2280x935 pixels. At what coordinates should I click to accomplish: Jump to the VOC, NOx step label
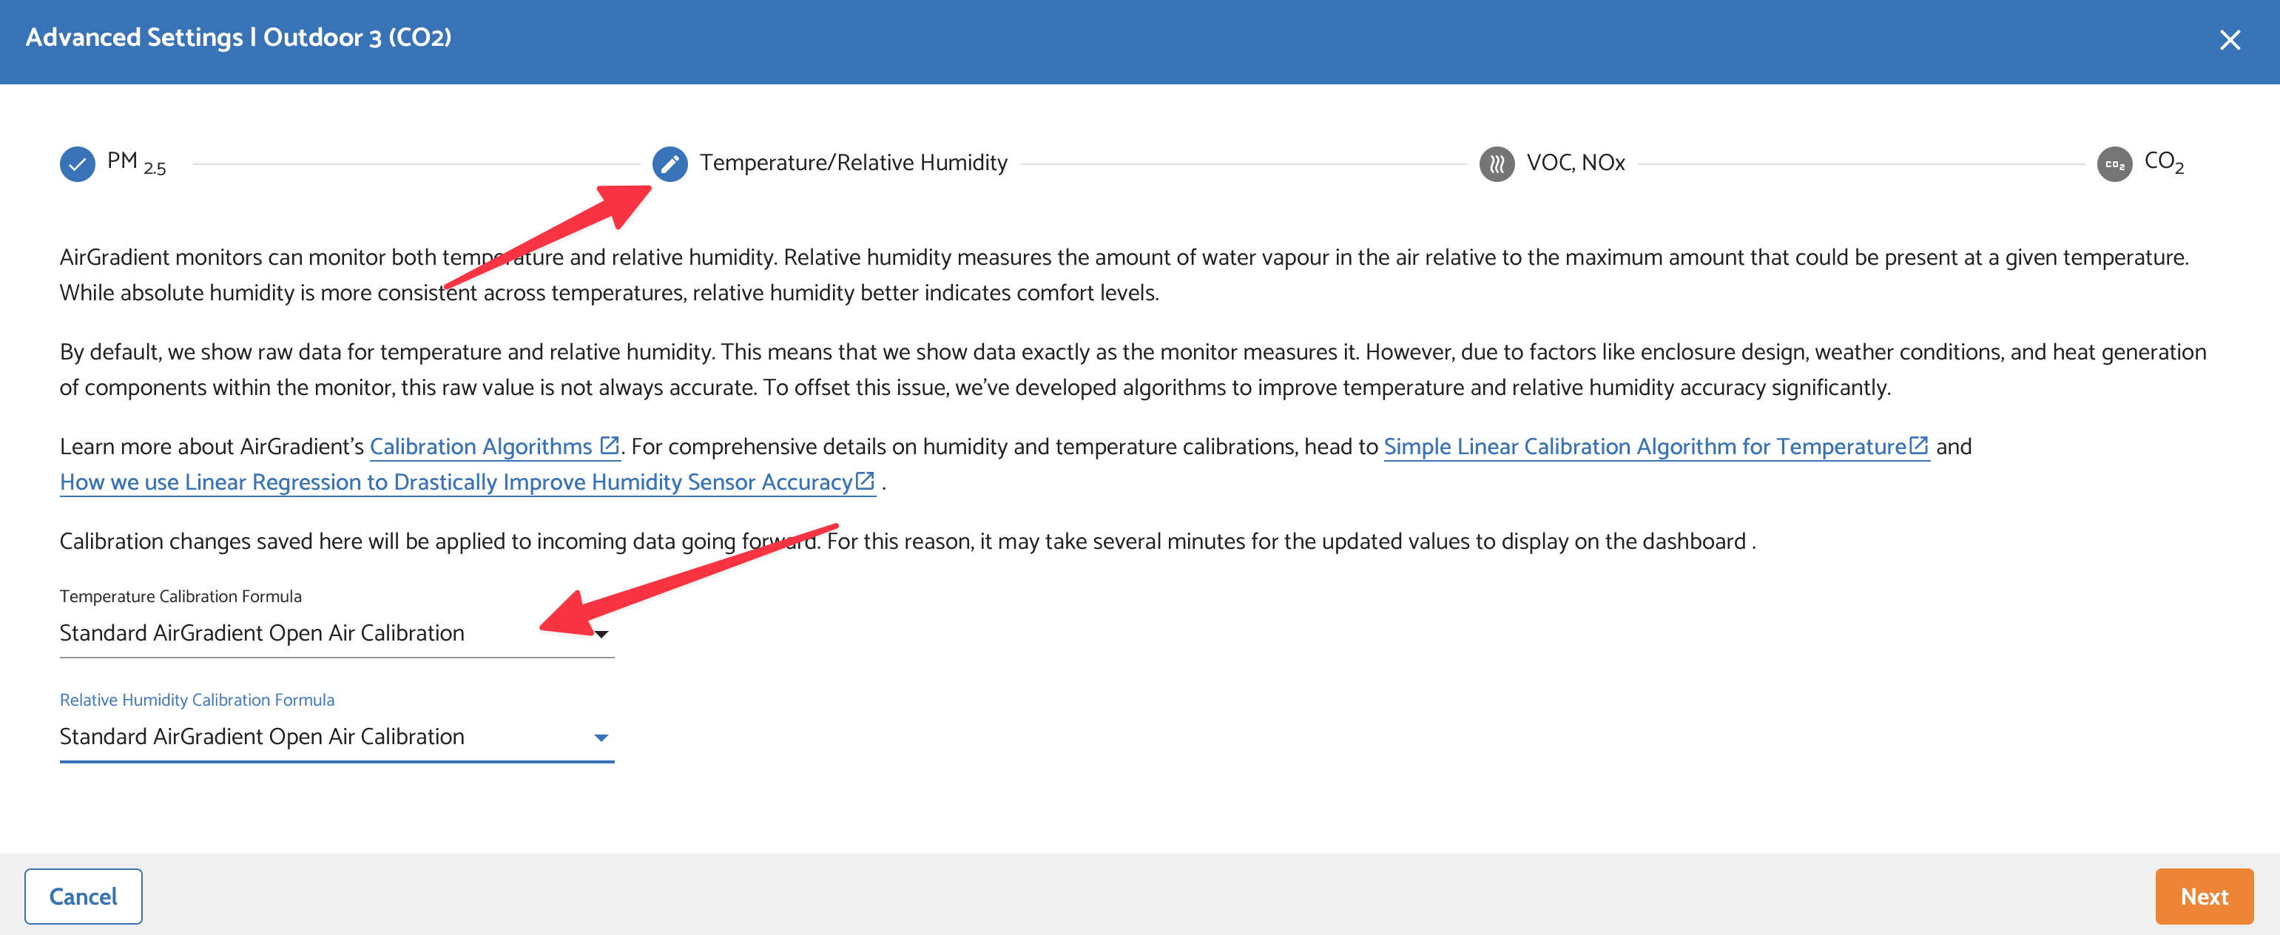coord(1576,163)
